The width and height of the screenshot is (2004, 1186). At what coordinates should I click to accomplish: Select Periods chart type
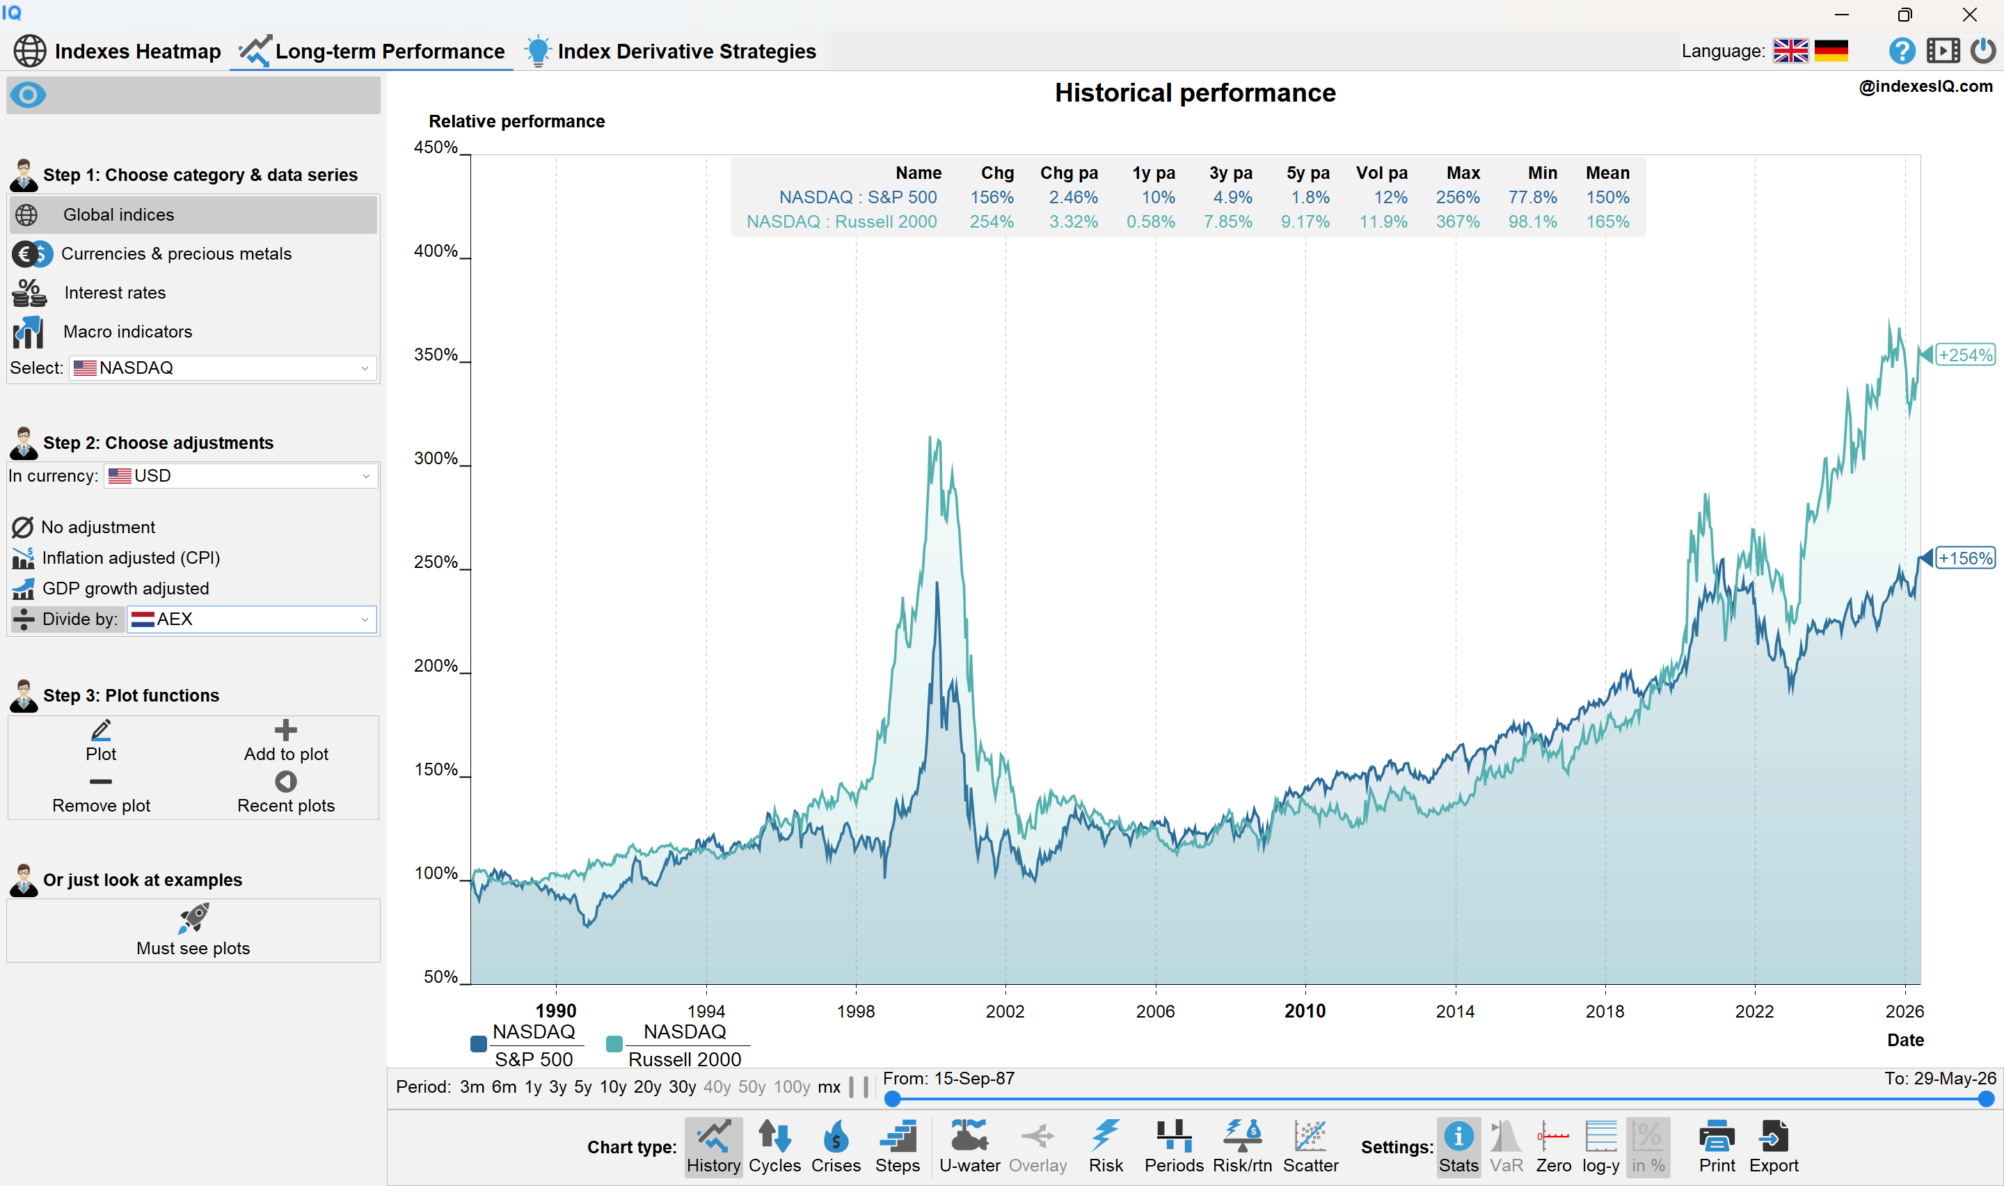click(x=1174, y=1147)
